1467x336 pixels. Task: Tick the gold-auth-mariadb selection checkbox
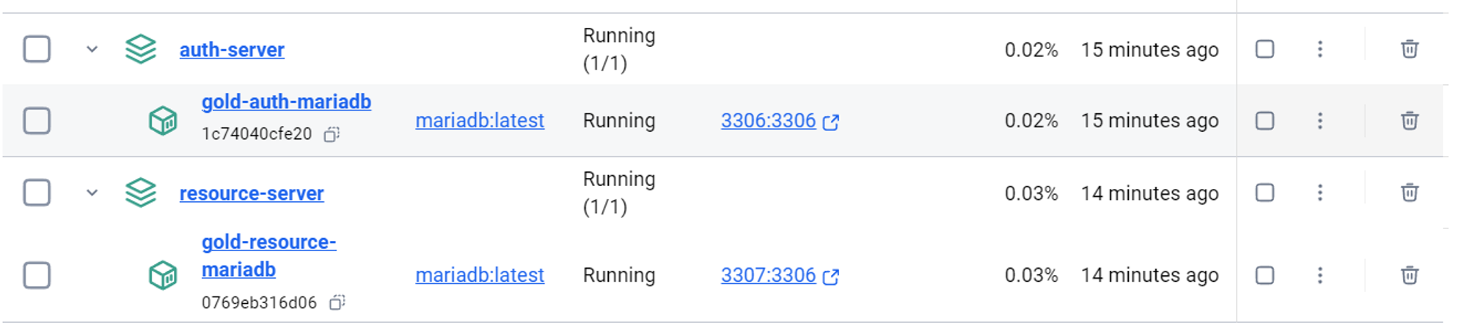(x=37, y=120)
